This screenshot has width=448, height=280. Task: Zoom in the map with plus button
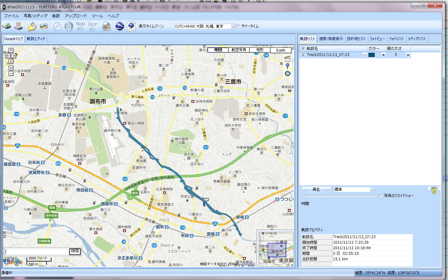[11, 68]
